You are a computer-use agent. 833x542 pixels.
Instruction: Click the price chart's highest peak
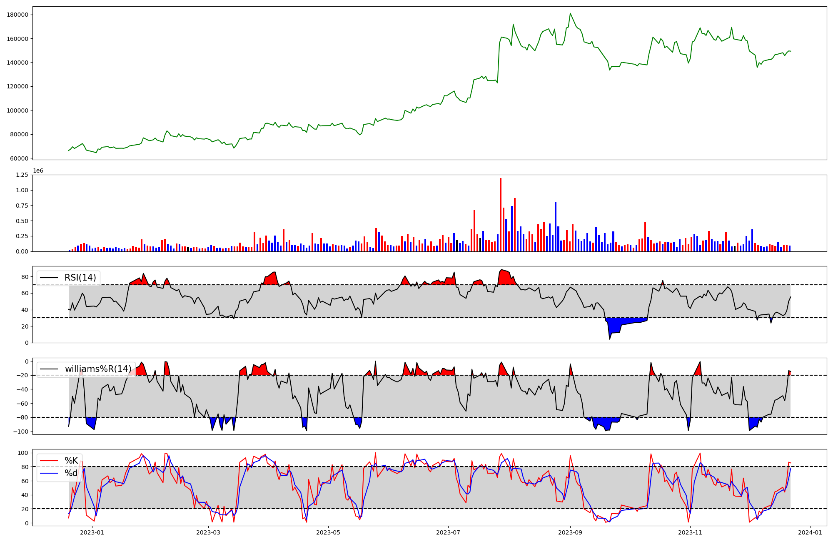(570, 14)
